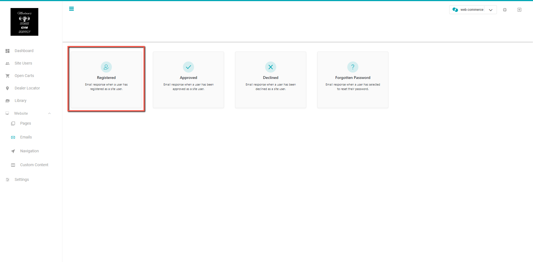Open the Declined email template card
Viewport: 533px width, 262px height.
point(271,80)
